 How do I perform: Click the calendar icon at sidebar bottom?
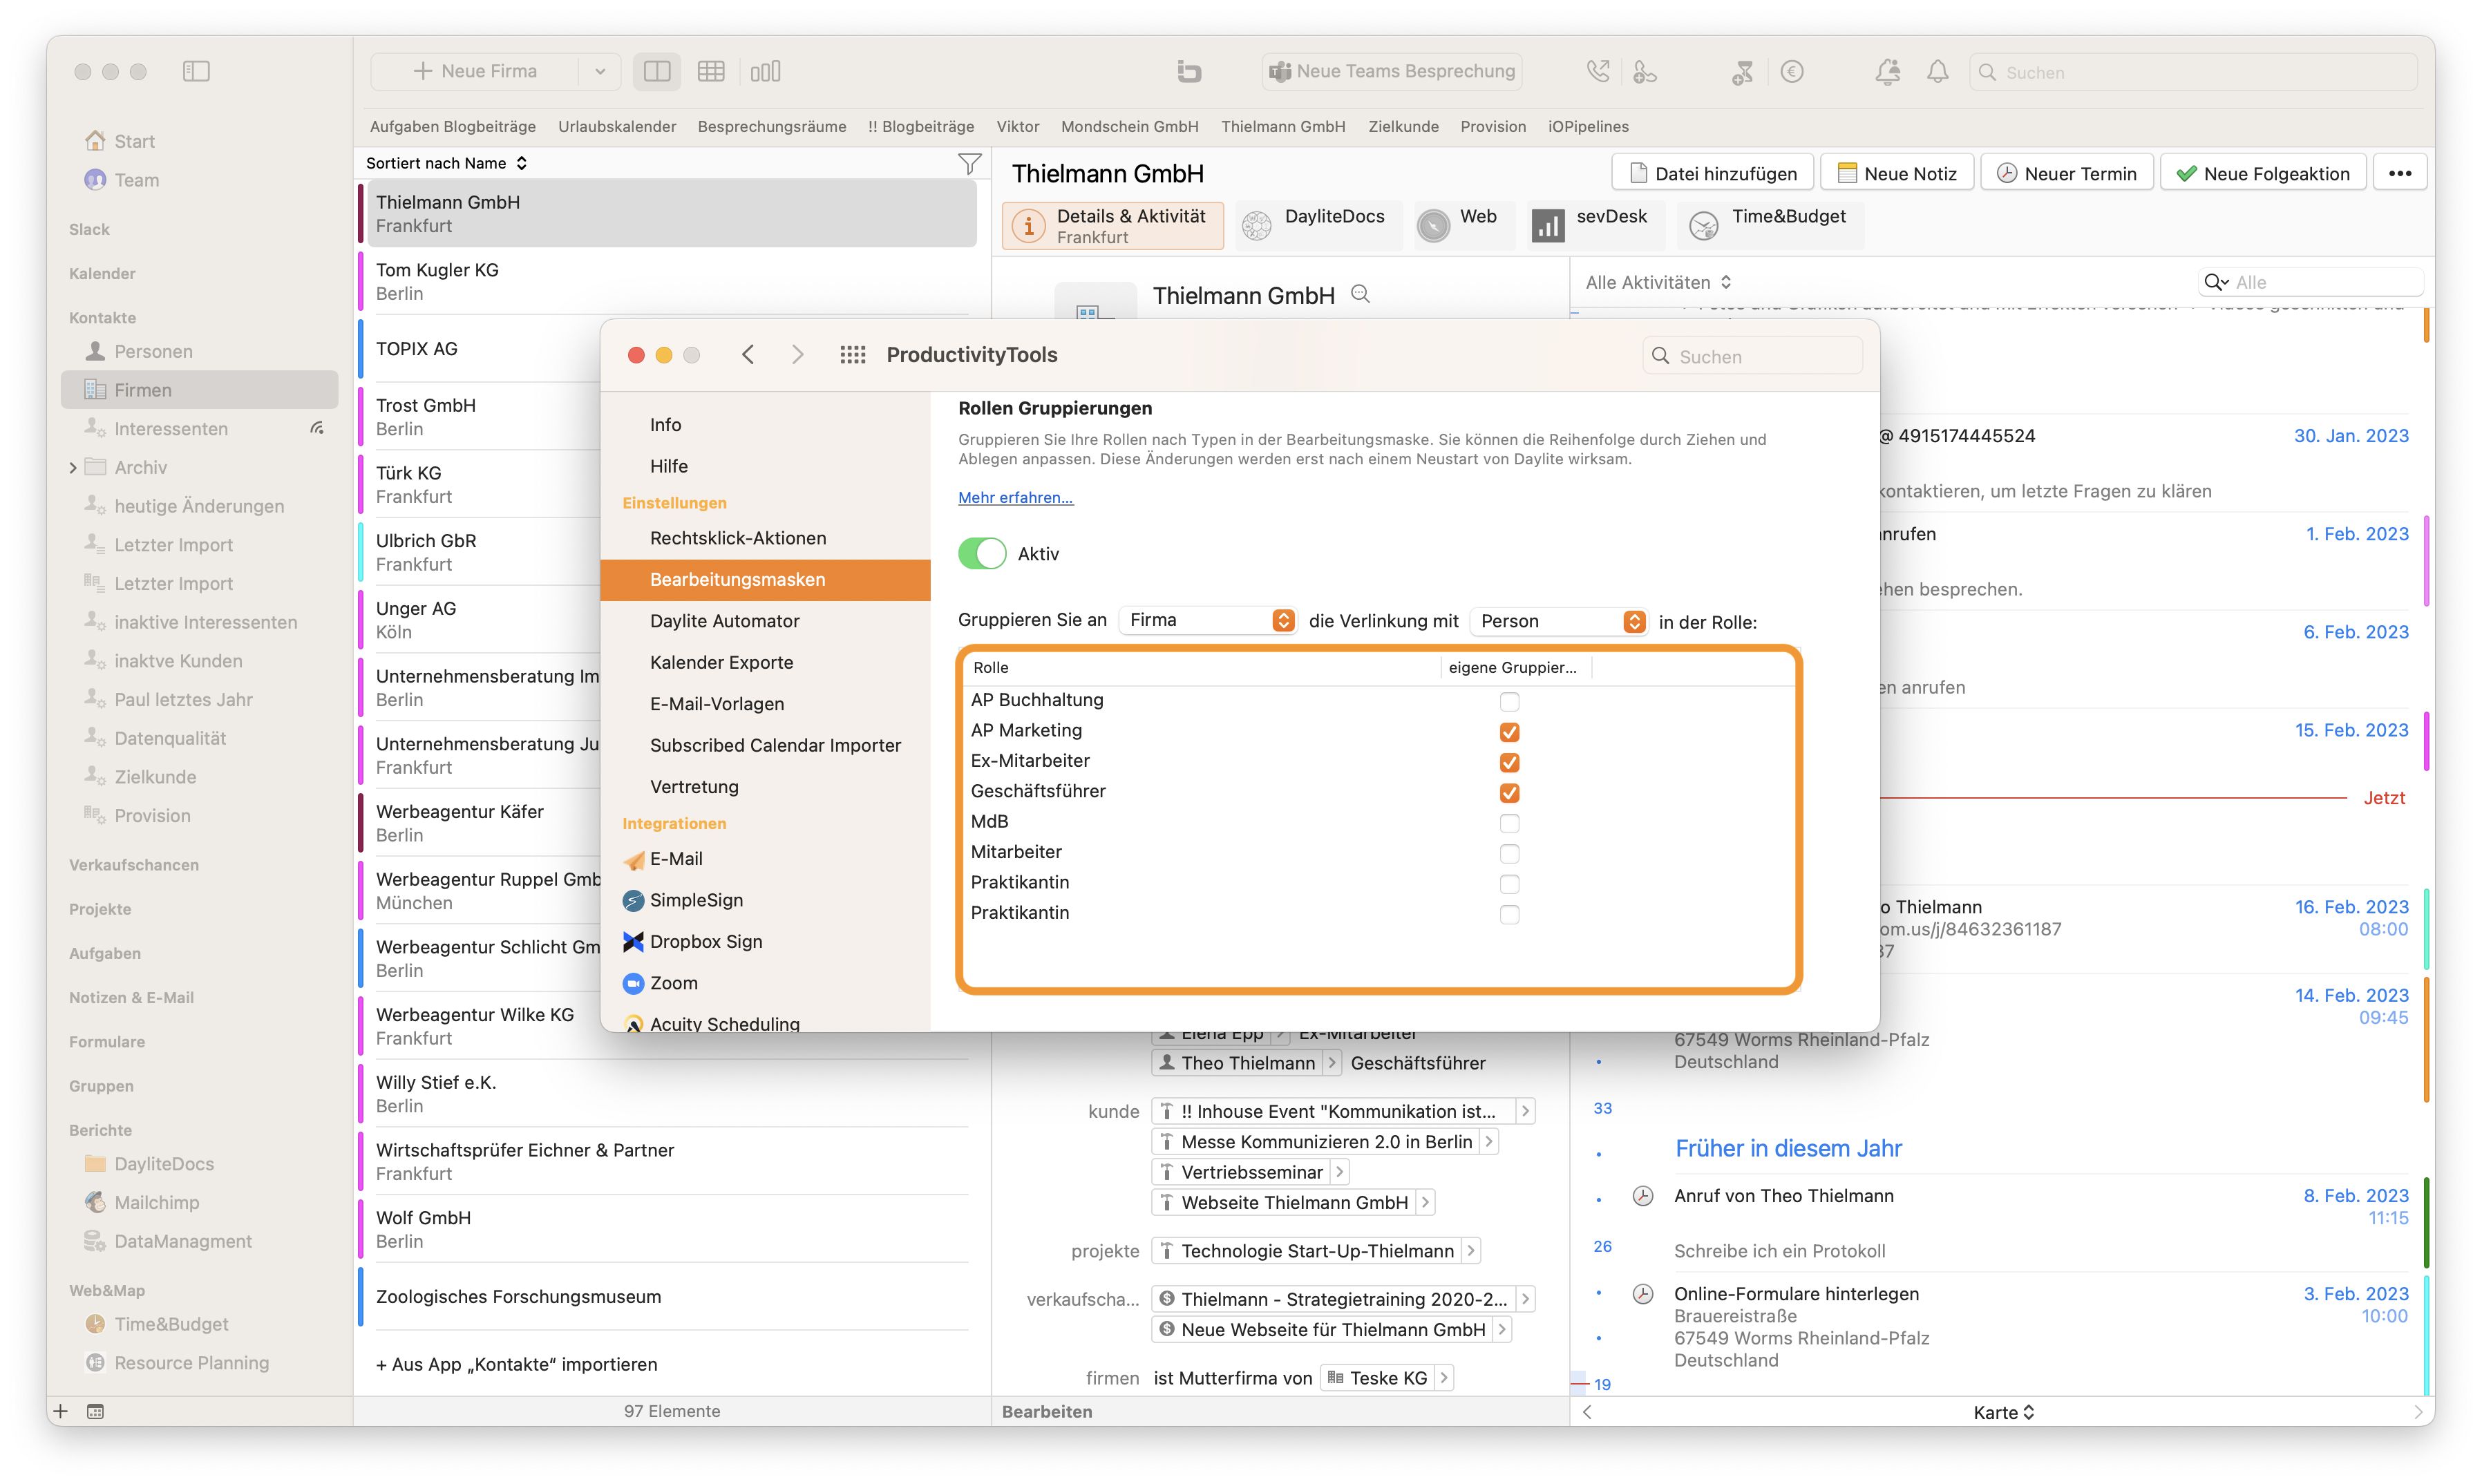pyautogui.click(x=95, y=1411)
